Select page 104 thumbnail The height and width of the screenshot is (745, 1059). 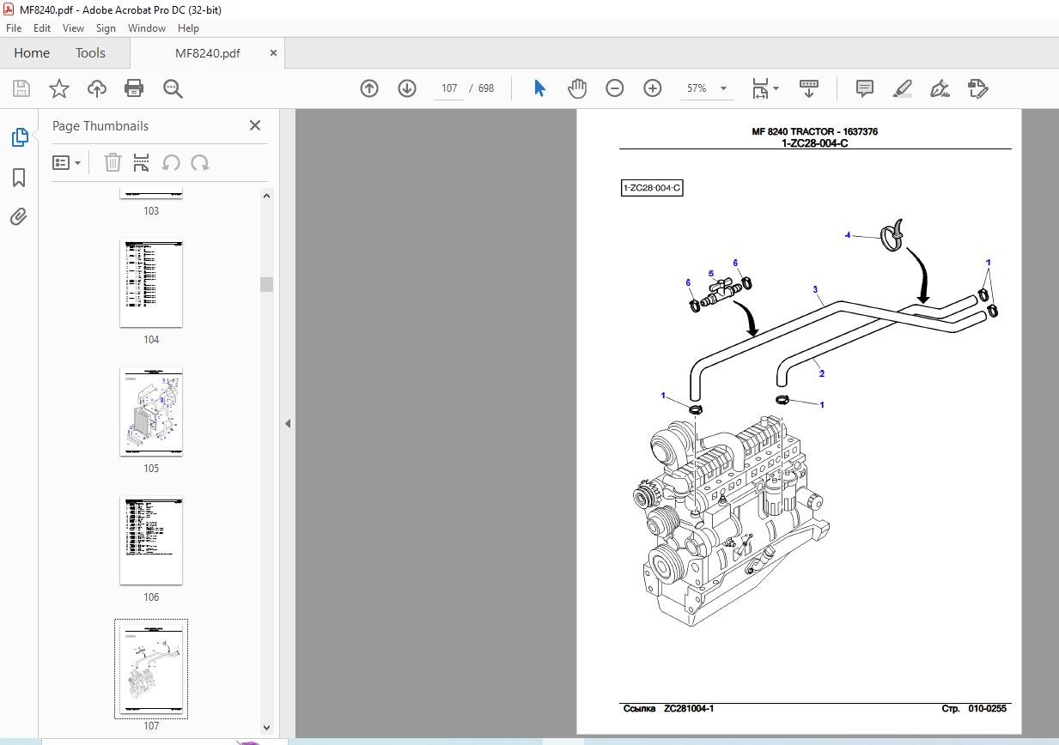coord(151,283)
